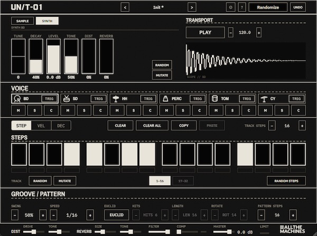Click MUTATE next to TRACK label

click(64, 181)
